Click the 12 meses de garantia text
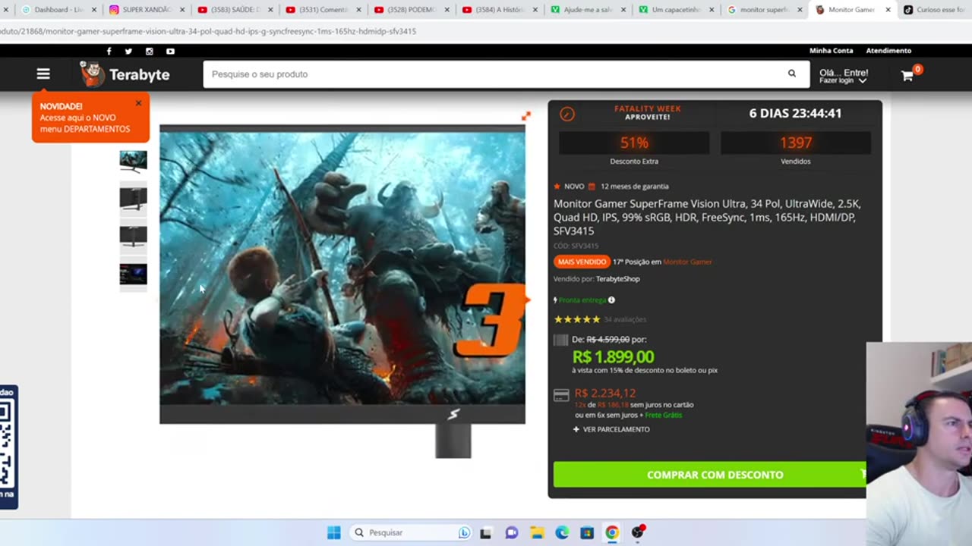Screen dimensions: 972x546 pyautogui.click(x=635, y=187)
